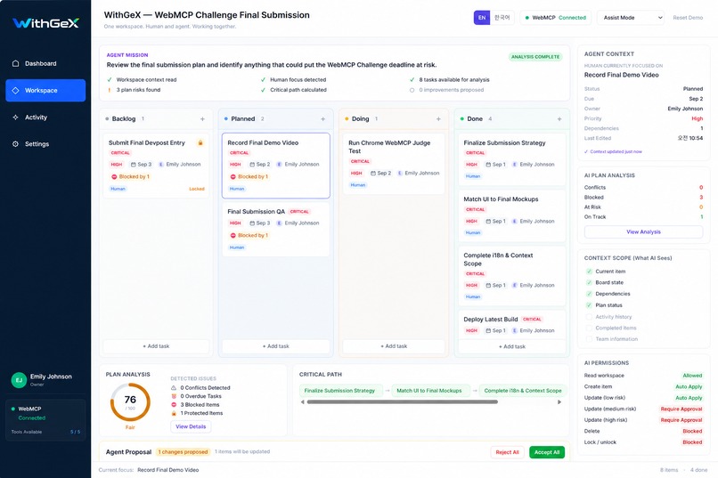Click Add task under Planned column
The height and width of the screenshot is (478, 718).
pyautogui.click(x=275, y=346)
